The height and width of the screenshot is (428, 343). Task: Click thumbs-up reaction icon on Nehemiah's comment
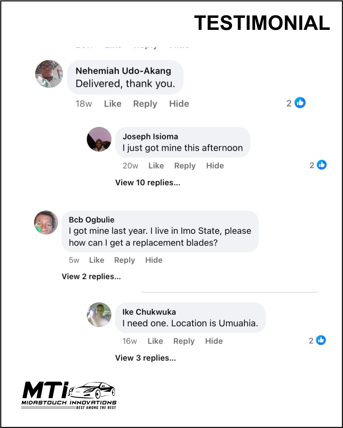pos(300,103)
